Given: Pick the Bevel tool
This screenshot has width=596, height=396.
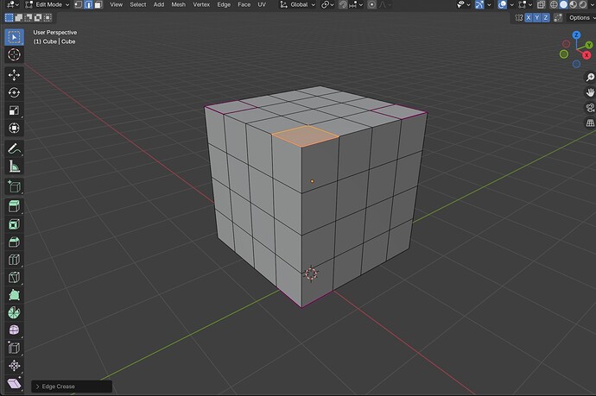Looking at the screenshot, I should [x=14, y=242].
